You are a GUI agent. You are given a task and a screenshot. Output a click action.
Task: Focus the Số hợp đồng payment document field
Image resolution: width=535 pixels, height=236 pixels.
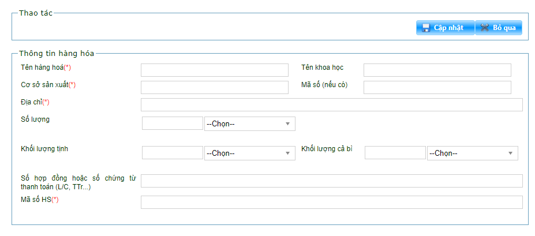pyautogui.click(x=331, y=181)
